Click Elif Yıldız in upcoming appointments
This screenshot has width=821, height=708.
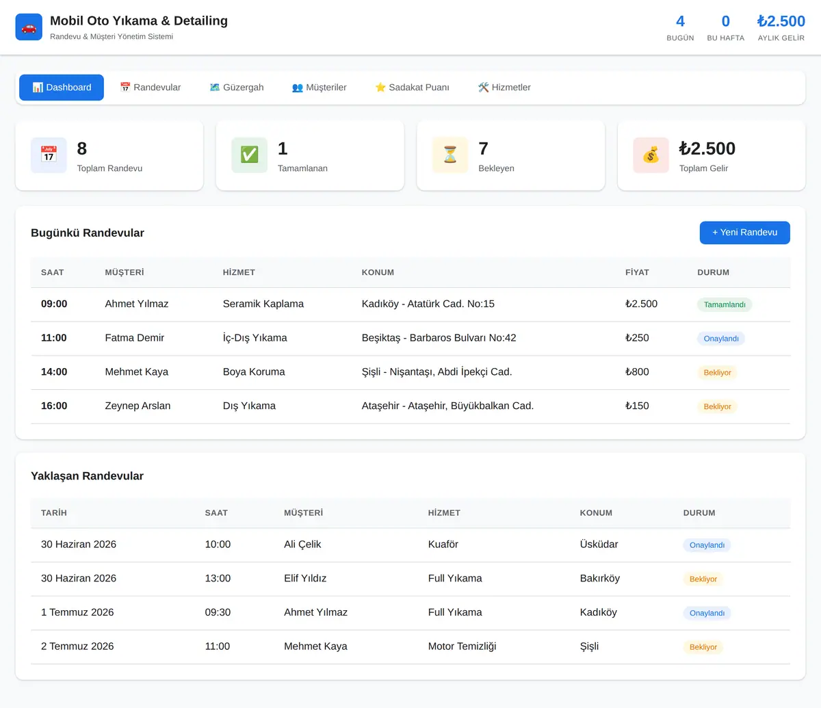click(x=305, y=578)
